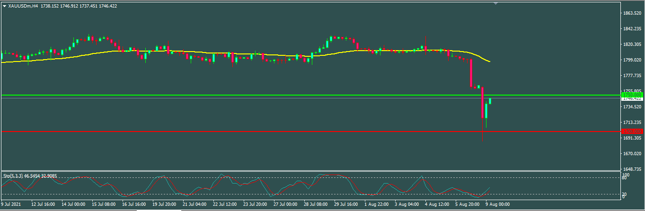Image resolution: width=645 pixels, height=211 pixels.
Task: Click the white scrollbar thumb at bottom
Action: [x=159, y=209]
